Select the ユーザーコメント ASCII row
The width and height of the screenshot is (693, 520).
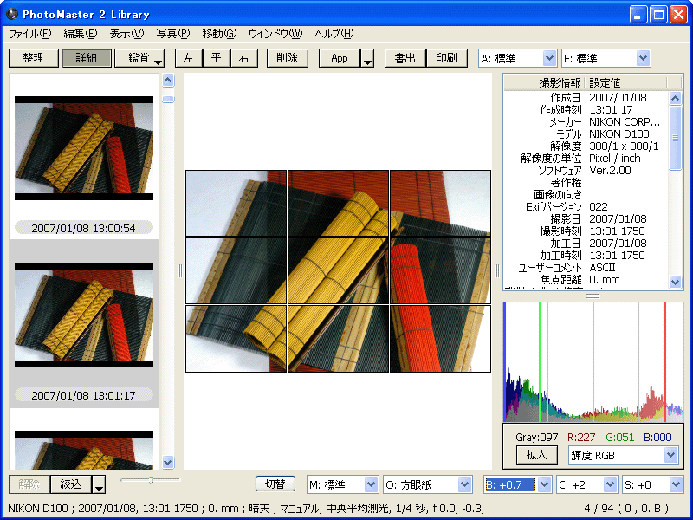[586, 268]
